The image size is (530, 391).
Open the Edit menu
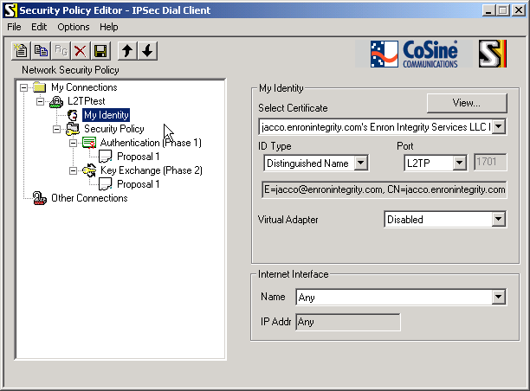coord(39,27)
